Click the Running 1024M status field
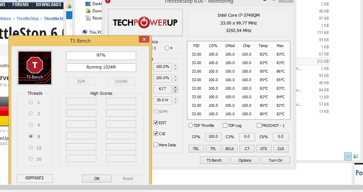Screen dimensions: 363x192 coord(101,68)
